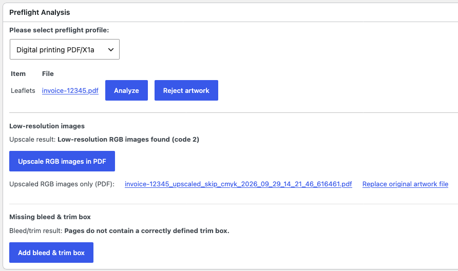Click the Reject artwork button

[x=186, y=90]
